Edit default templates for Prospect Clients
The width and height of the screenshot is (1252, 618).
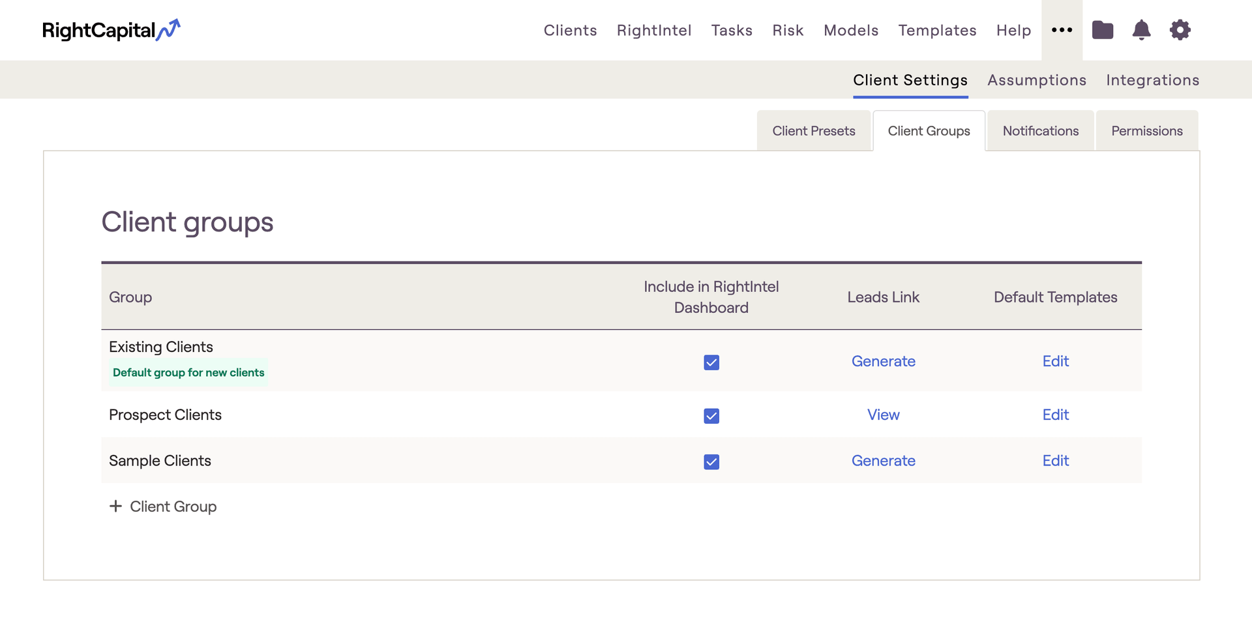[1055, 415]
